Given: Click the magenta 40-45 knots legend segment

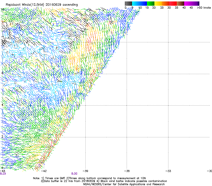Looking at the screenshot, I should click(188, 3).
